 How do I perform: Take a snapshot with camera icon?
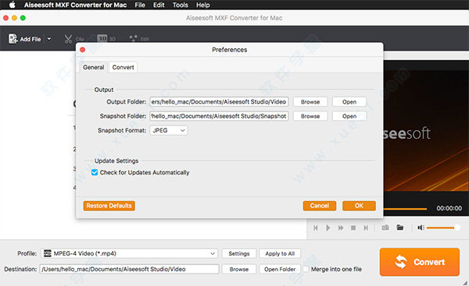[x=385, y=228]
